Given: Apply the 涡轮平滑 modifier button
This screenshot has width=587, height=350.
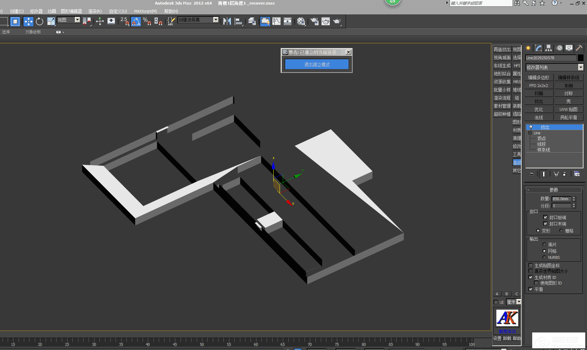Looking at the screenshot, I should pos(568,117).
